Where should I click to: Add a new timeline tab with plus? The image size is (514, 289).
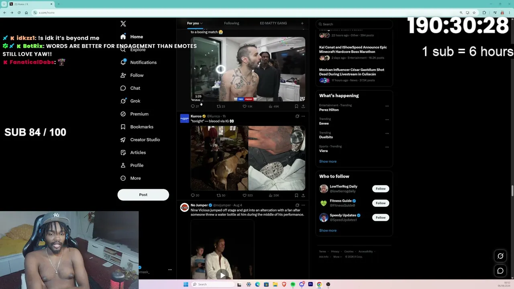click(x=302, y=23)
